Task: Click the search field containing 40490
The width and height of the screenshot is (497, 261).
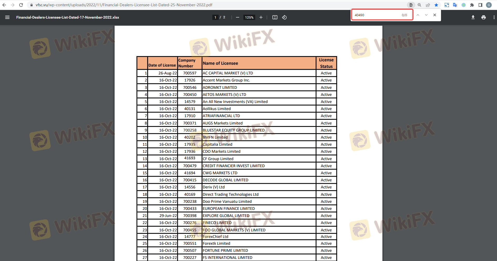Action: [376, 15]
